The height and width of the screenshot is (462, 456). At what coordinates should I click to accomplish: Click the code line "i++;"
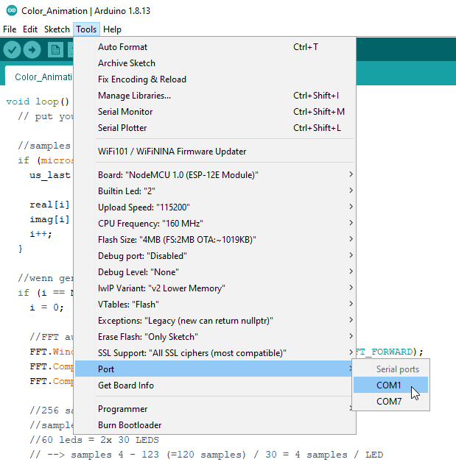pyautogui.click(x=41, y=234)
